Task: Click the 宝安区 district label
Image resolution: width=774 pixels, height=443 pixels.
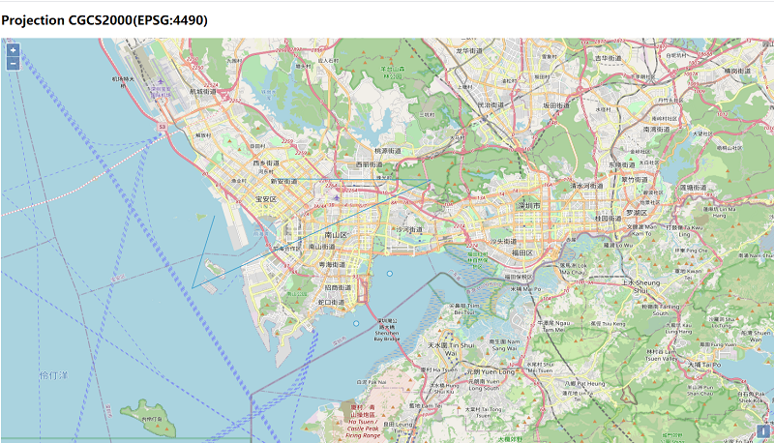Action: coord(265,199)
